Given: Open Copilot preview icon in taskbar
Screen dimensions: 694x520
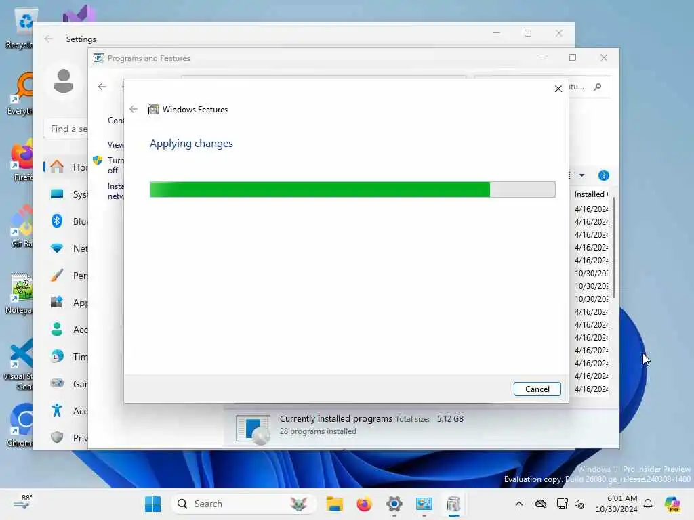Looking at the screenshot, I should (672, 504).
